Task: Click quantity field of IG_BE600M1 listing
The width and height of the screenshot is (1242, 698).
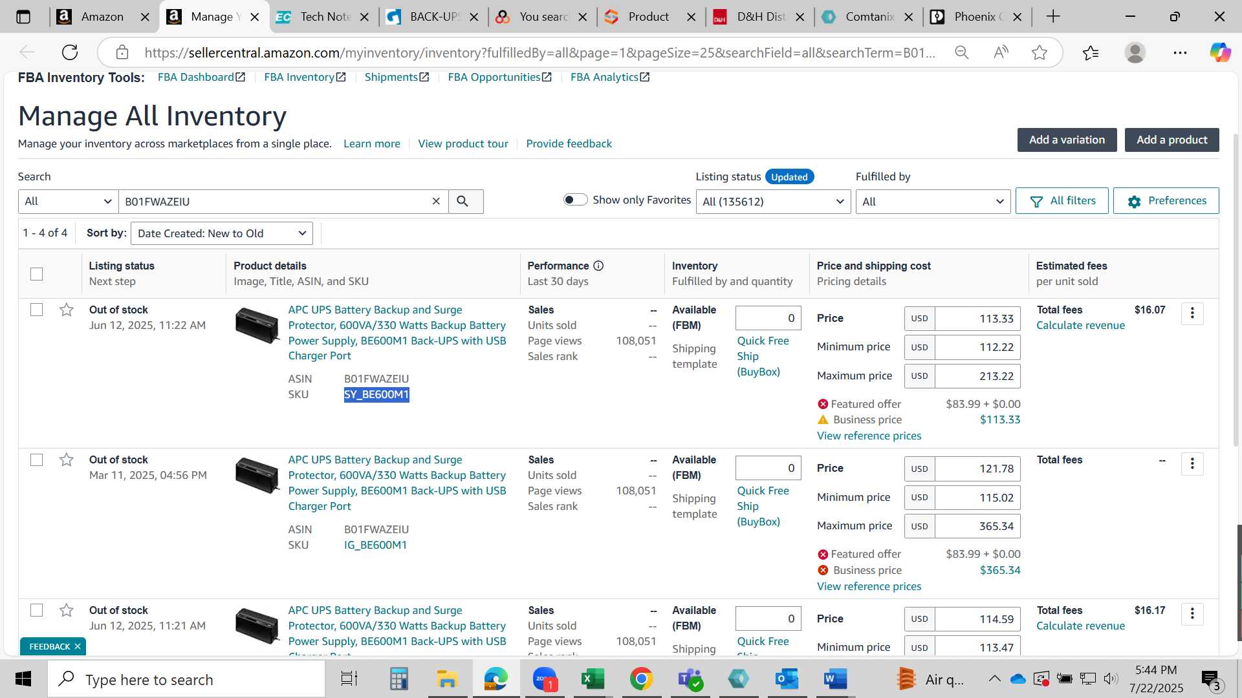Action: click(x=768, y=468)
